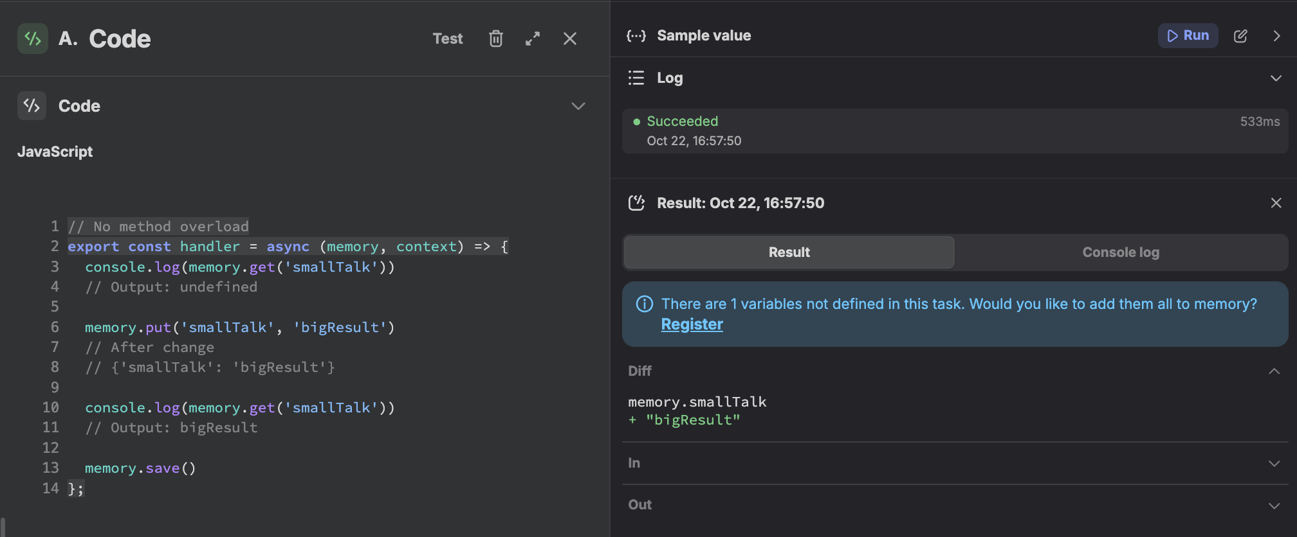Click the right arrow next to Run

[x=1276, y=36]
